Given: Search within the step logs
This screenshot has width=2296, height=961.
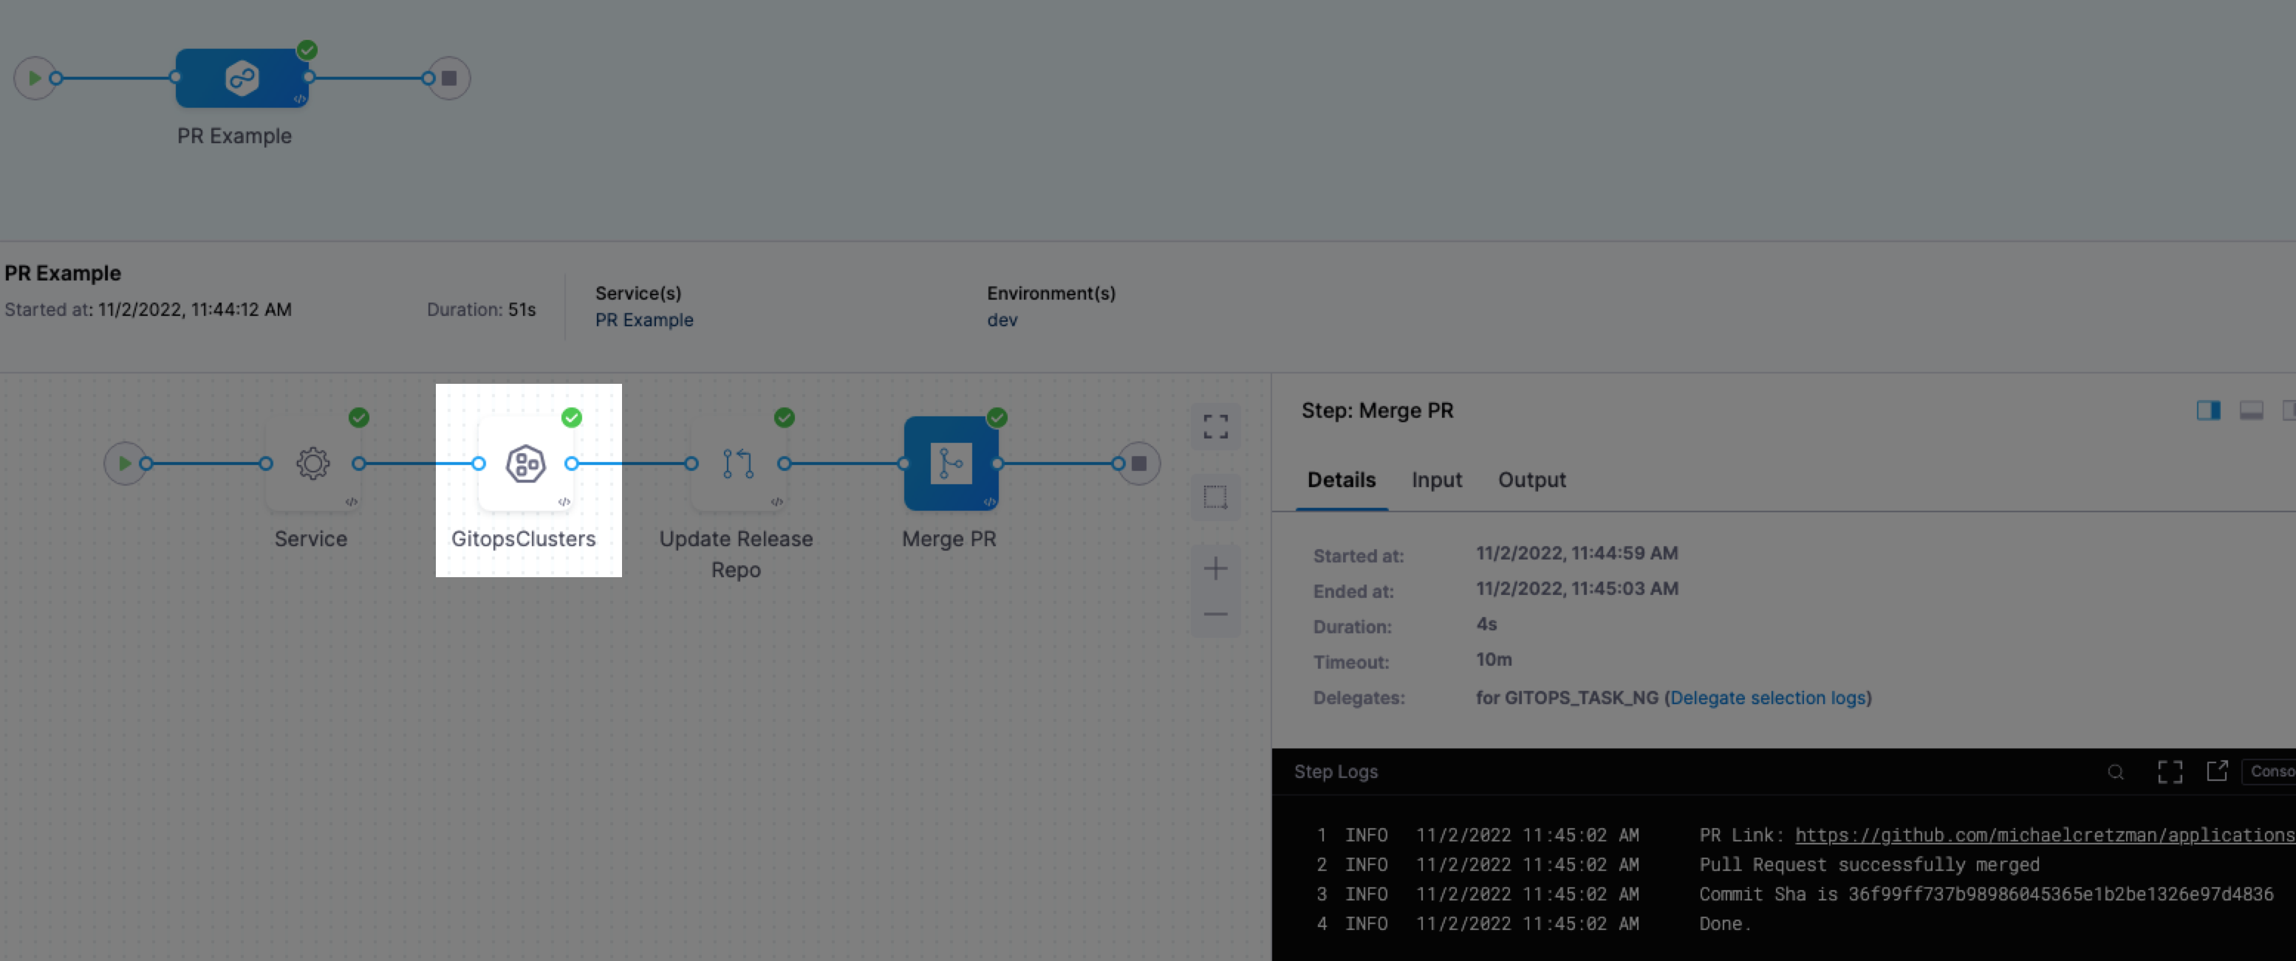Looking at the screenshot, I should tap(2115, 772).
